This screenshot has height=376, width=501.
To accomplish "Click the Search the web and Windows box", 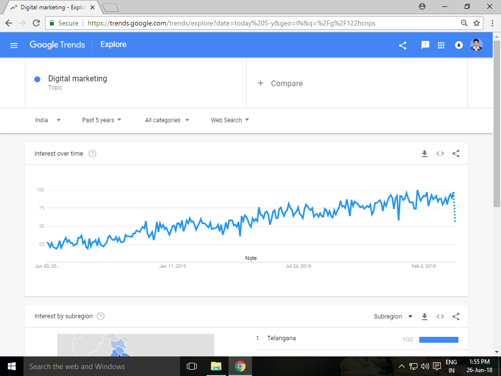I will coord(101,366).
